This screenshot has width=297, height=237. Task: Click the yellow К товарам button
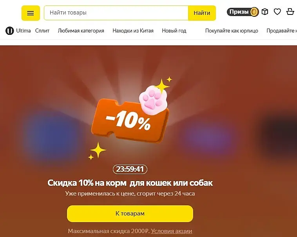click(130, 214)
